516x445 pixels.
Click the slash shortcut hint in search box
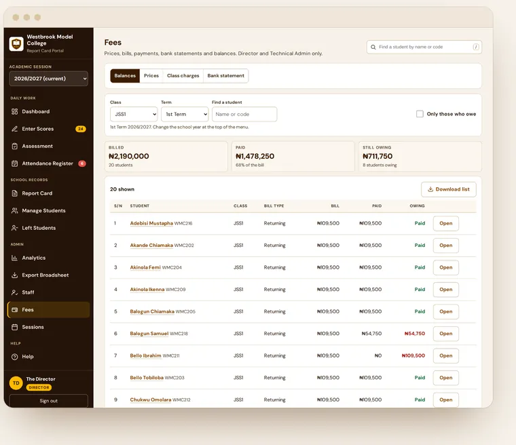pos(476,47)
